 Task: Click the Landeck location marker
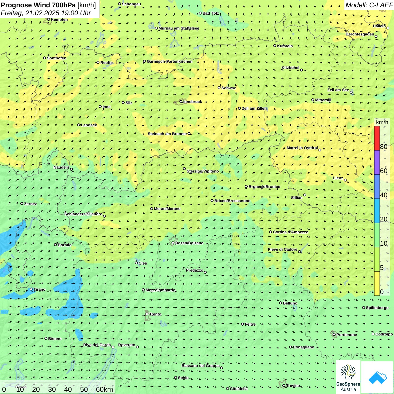click(79, 125)
